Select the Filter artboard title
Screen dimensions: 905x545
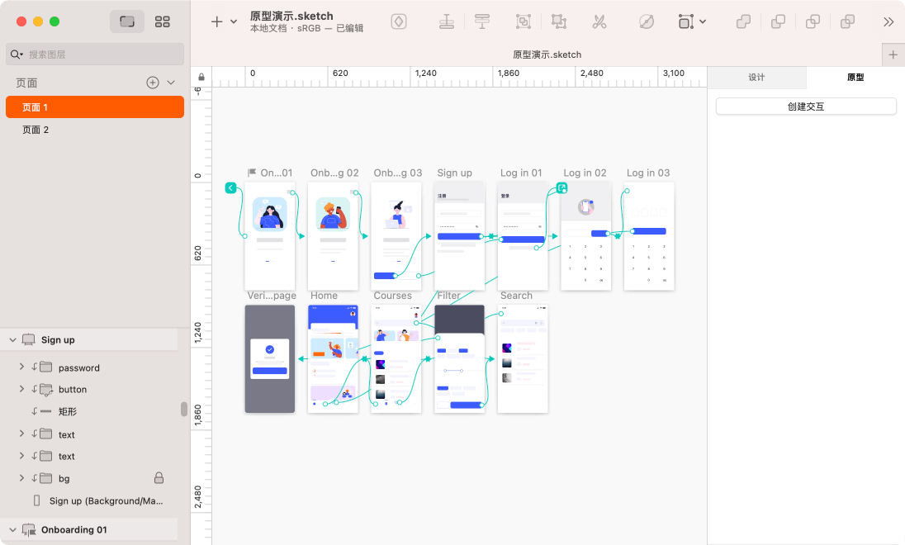[x=448, y=296]
